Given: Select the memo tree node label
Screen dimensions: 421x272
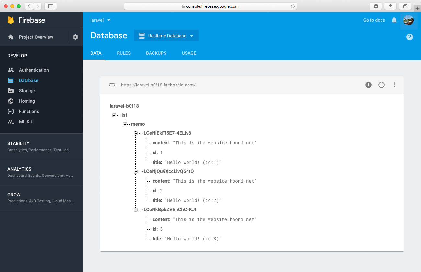Looking at the screenshot, I should [138, 124].
